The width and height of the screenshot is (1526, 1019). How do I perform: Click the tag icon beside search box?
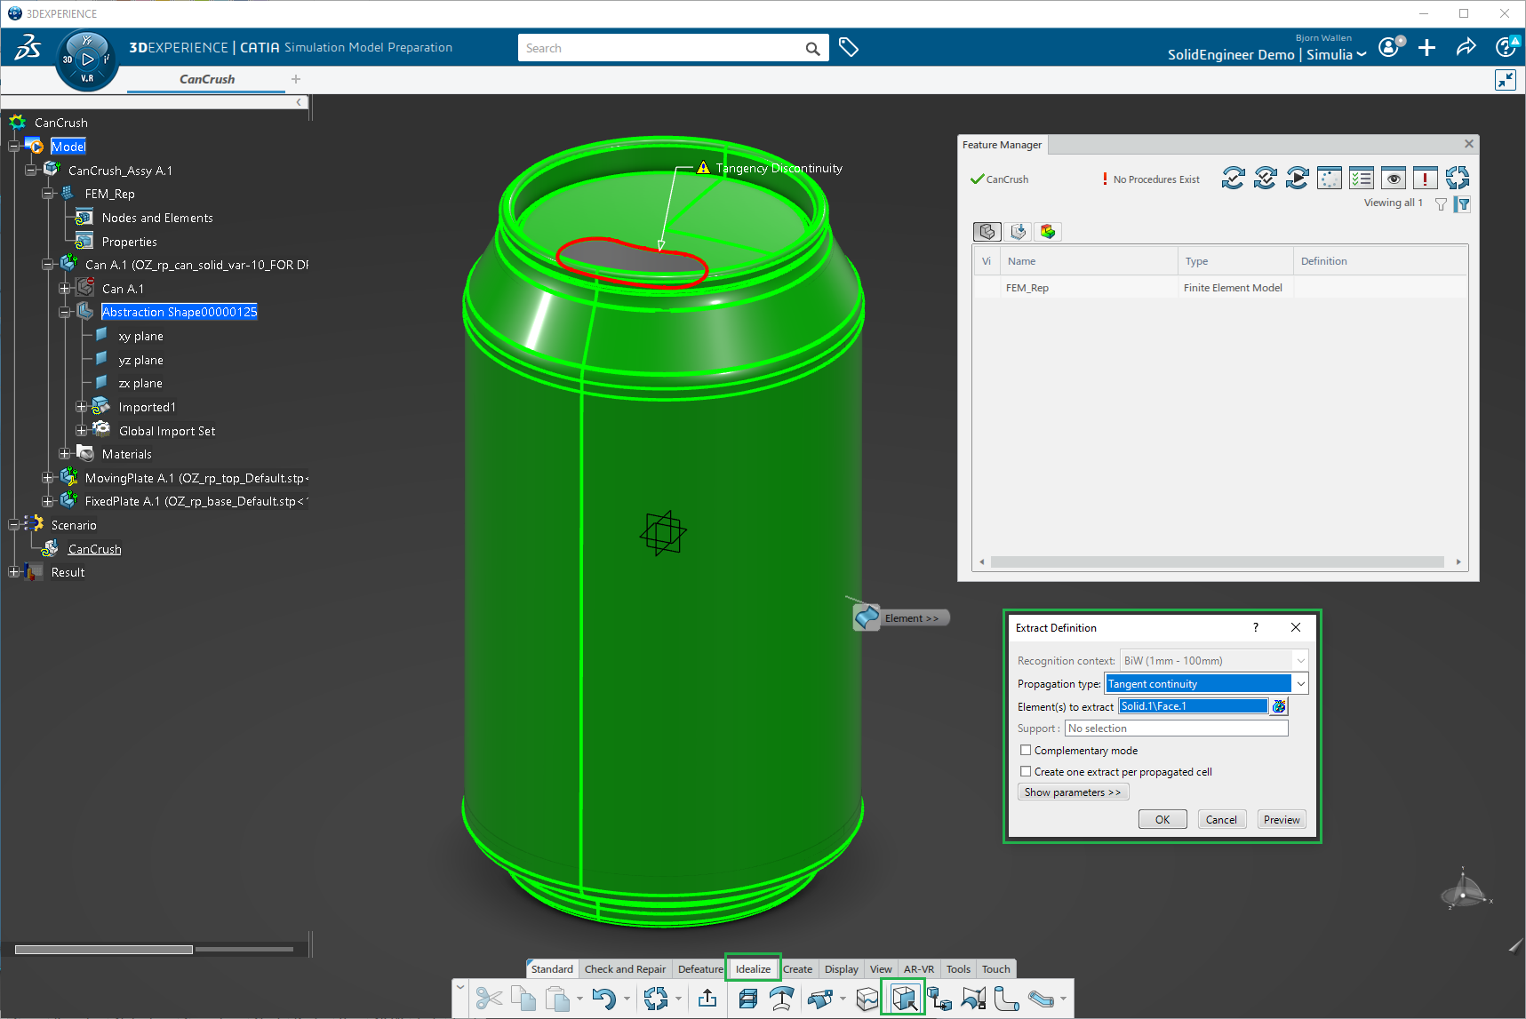[x=849, y=48]
